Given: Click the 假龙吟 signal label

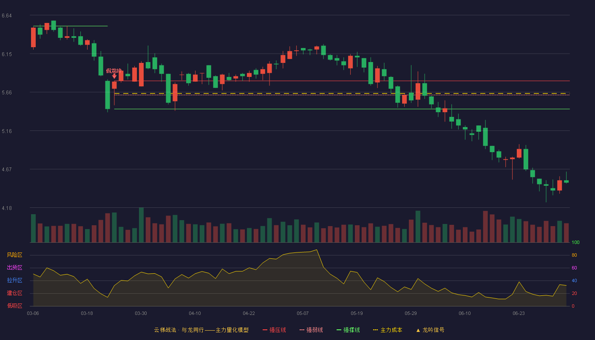Looking at the screenshot, I should tap(114, 71).
